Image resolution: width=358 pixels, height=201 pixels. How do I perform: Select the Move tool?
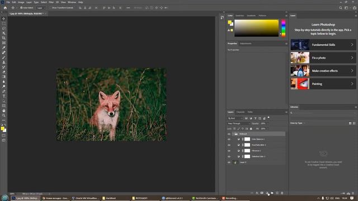[4, 18]
